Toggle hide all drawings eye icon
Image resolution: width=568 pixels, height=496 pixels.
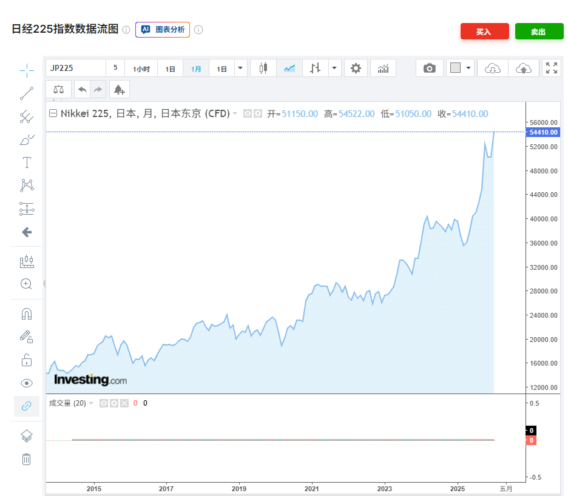click(x=27, y=383)
